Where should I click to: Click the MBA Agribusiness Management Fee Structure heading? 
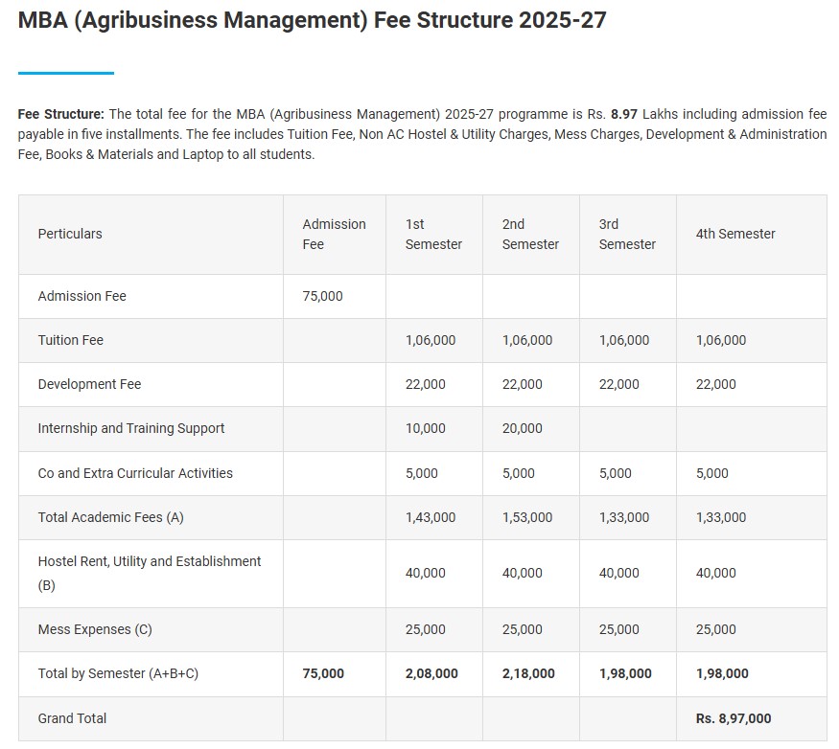click(x=312, y=20)
